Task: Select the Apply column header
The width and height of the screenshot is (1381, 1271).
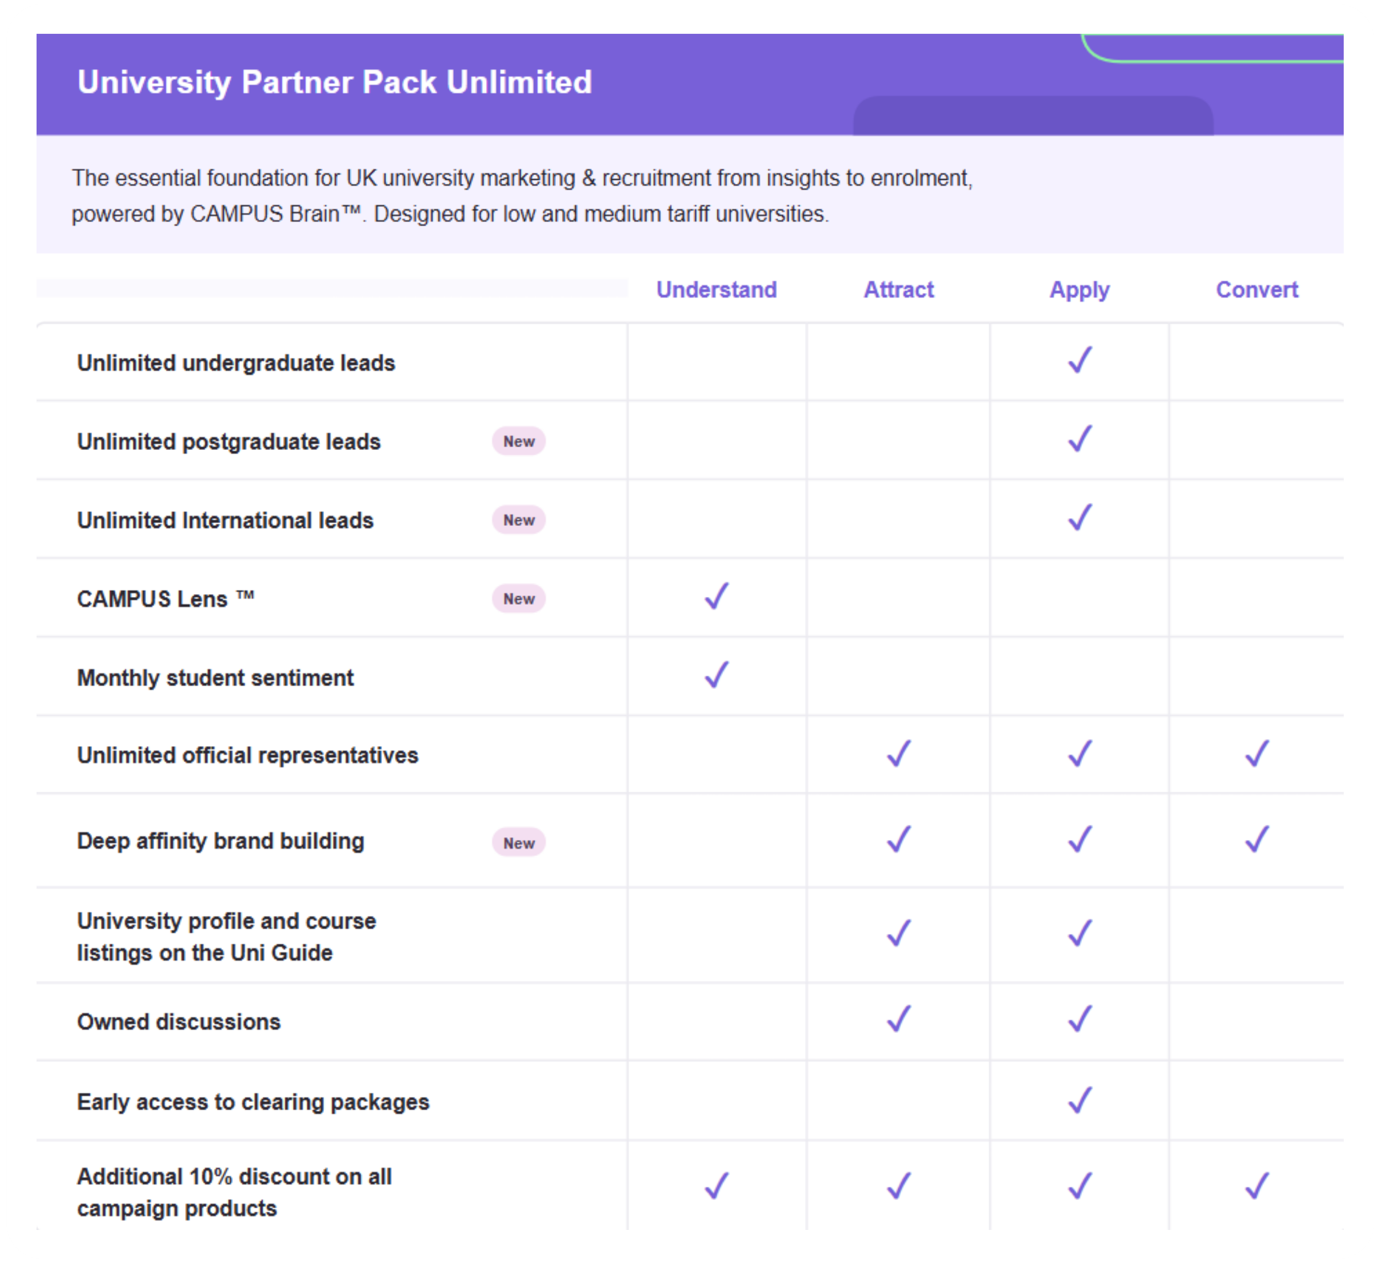Action: tap(1079, 290)
